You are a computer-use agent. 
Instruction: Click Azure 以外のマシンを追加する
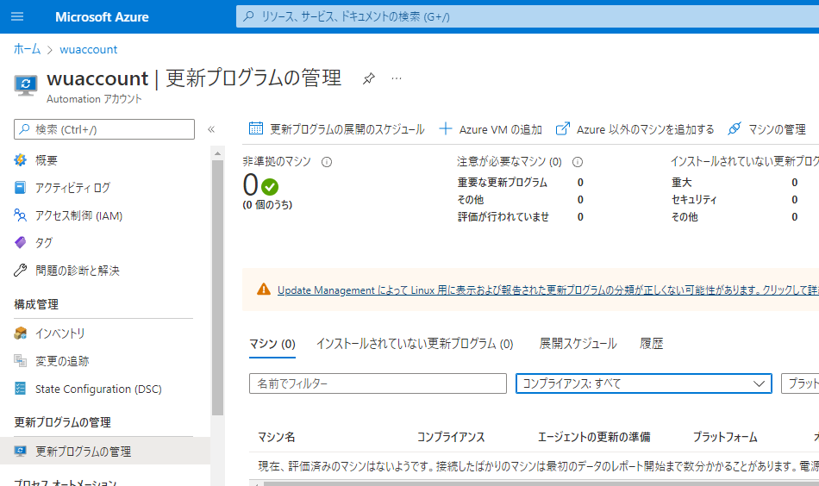(x=635, y=129)
